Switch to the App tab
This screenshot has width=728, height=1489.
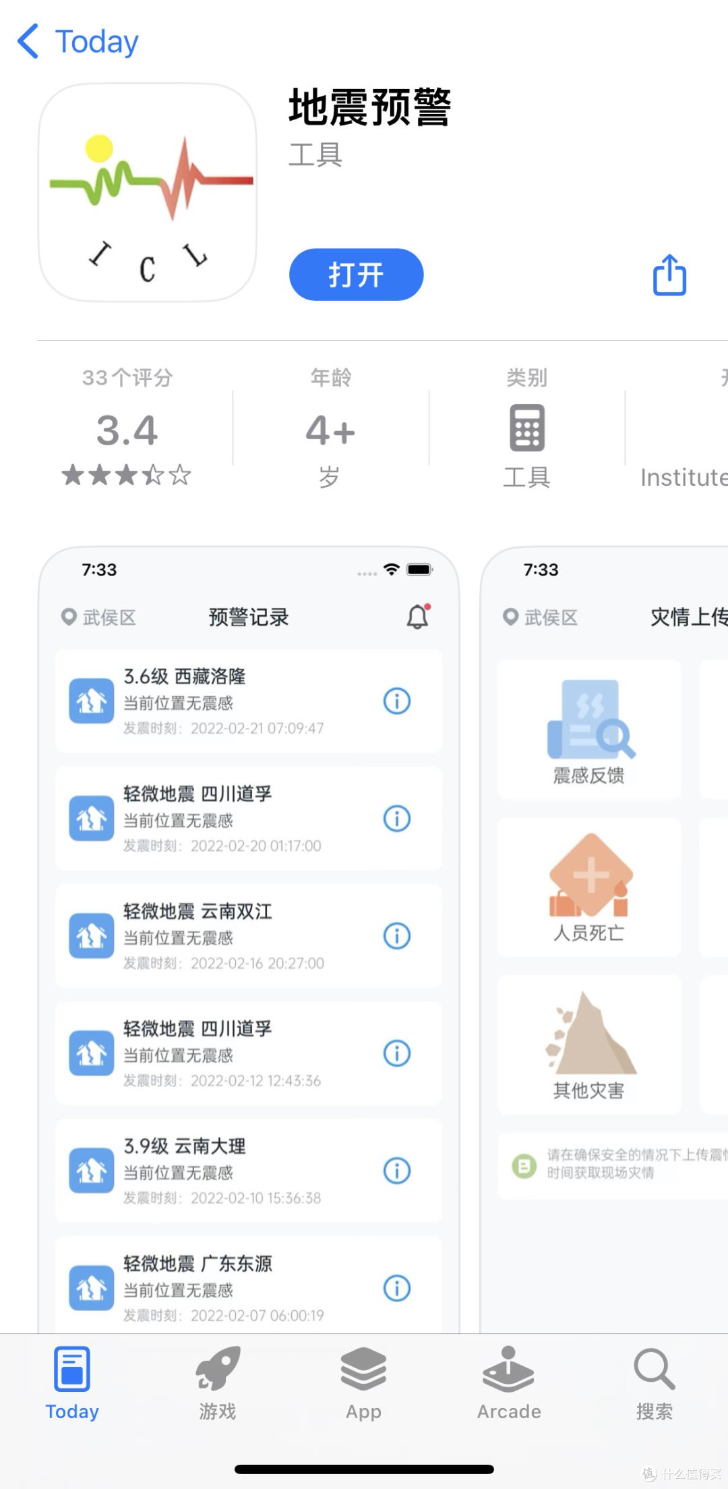(363, 1384)
